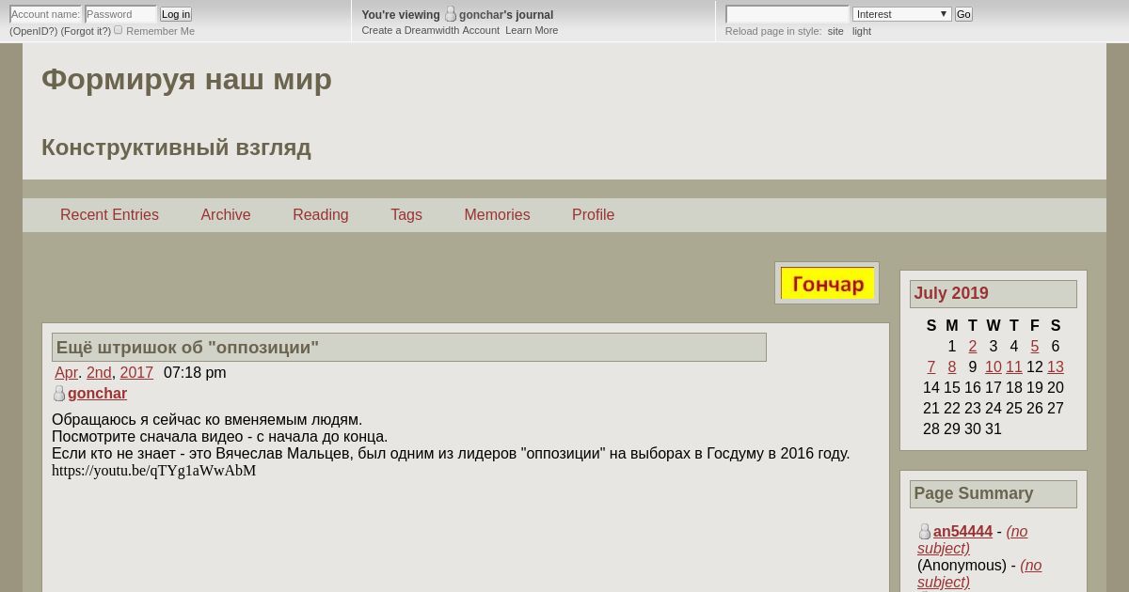
Task: Select calendar day 7
Action: click(931, 367)
